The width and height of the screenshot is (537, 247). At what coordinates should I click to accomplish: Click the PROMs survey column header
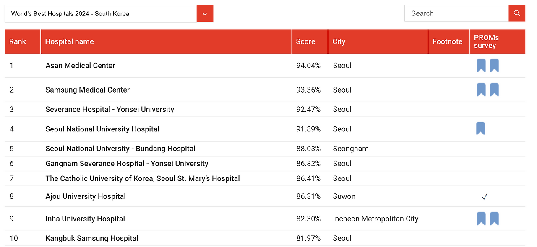487,41
